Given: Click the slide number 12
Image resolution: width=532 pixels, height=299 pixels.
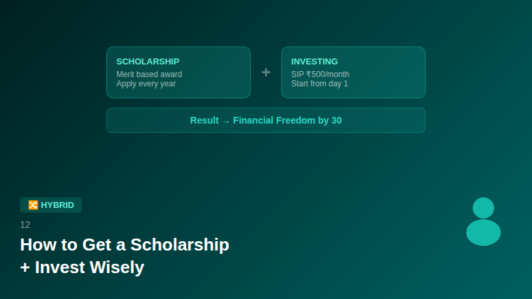Looking at the screenshot, I should pyautogui.click(x=25, y=225).
